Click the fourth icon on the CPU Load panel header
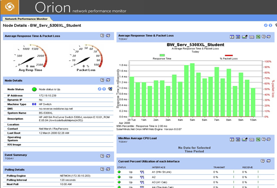This screenshot has height=188, width=277. tap(252, 139)
